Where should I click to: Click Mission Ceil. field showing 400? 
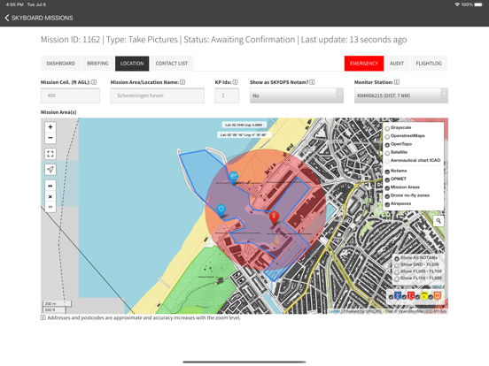click(70, 95)
